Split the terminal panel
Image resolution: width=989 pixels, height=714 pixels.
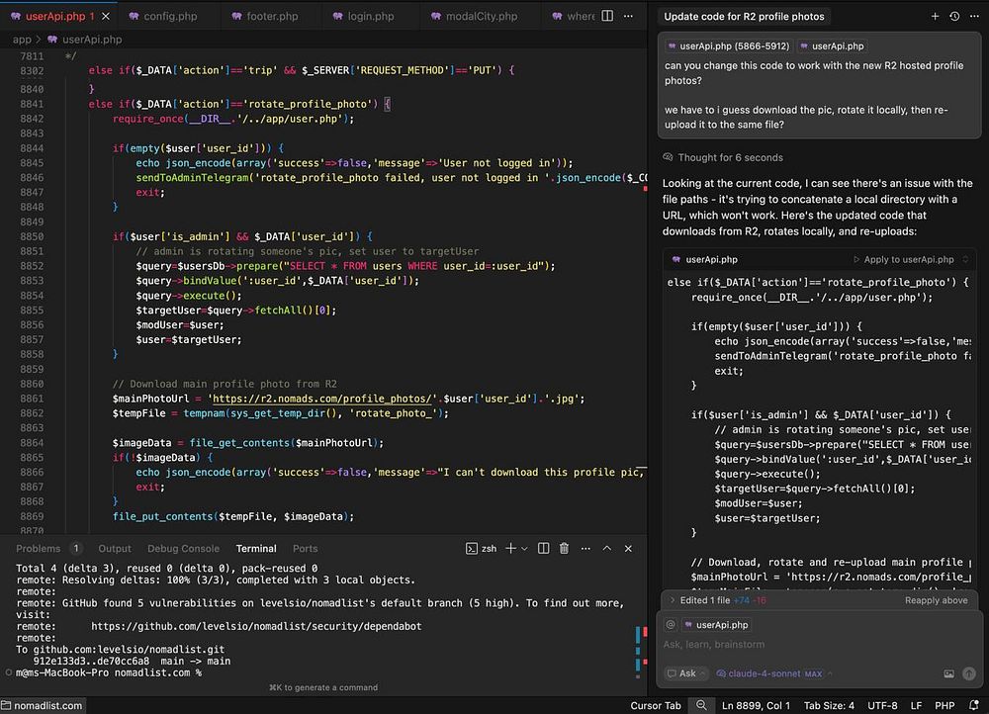coord(543,548)
